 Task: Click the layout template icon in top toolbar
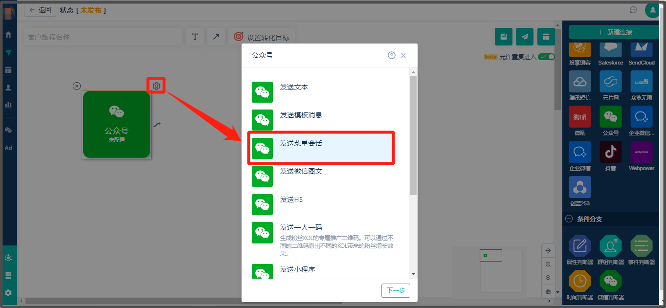pos(546,37)
